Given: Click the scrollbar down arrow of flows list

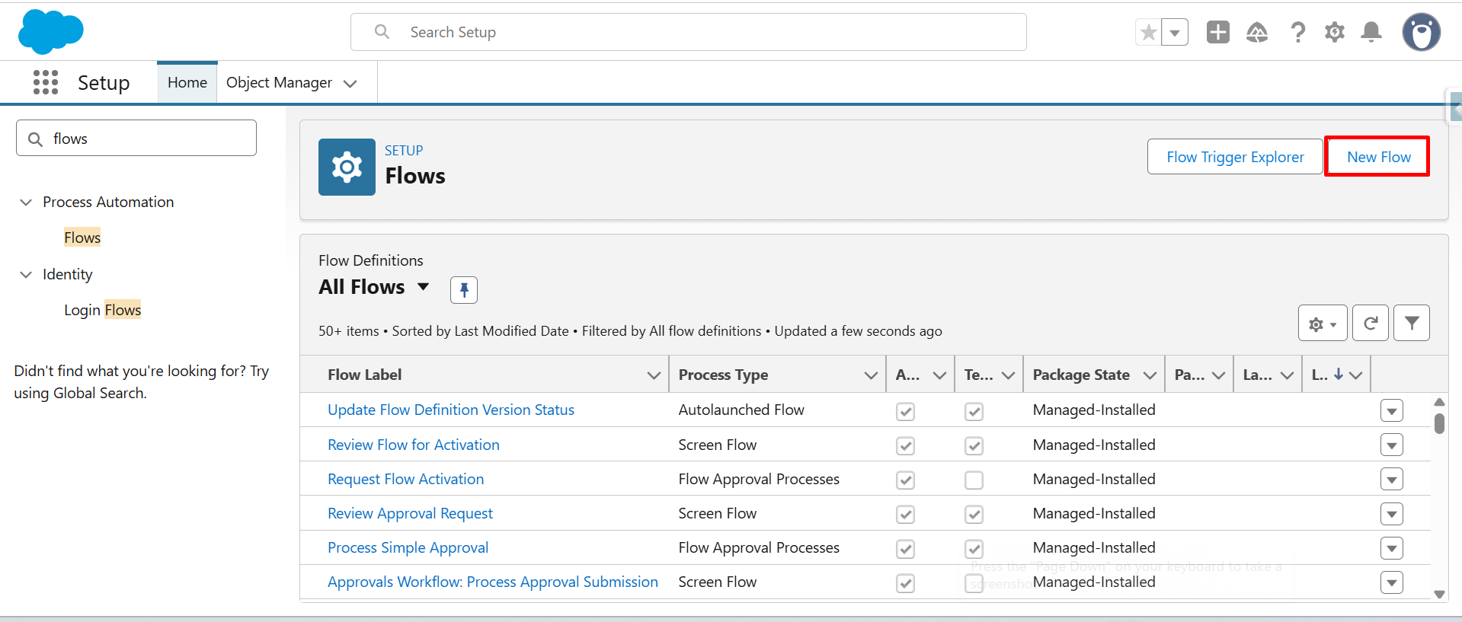Looking at the screenshot, I should click(x=1439, y=595).
